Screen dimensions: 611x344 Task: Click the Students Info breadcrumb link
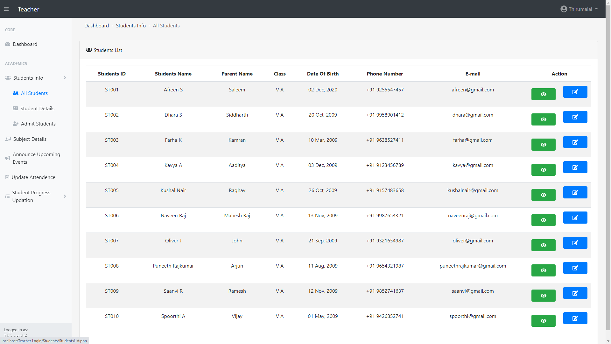point(130,26)
